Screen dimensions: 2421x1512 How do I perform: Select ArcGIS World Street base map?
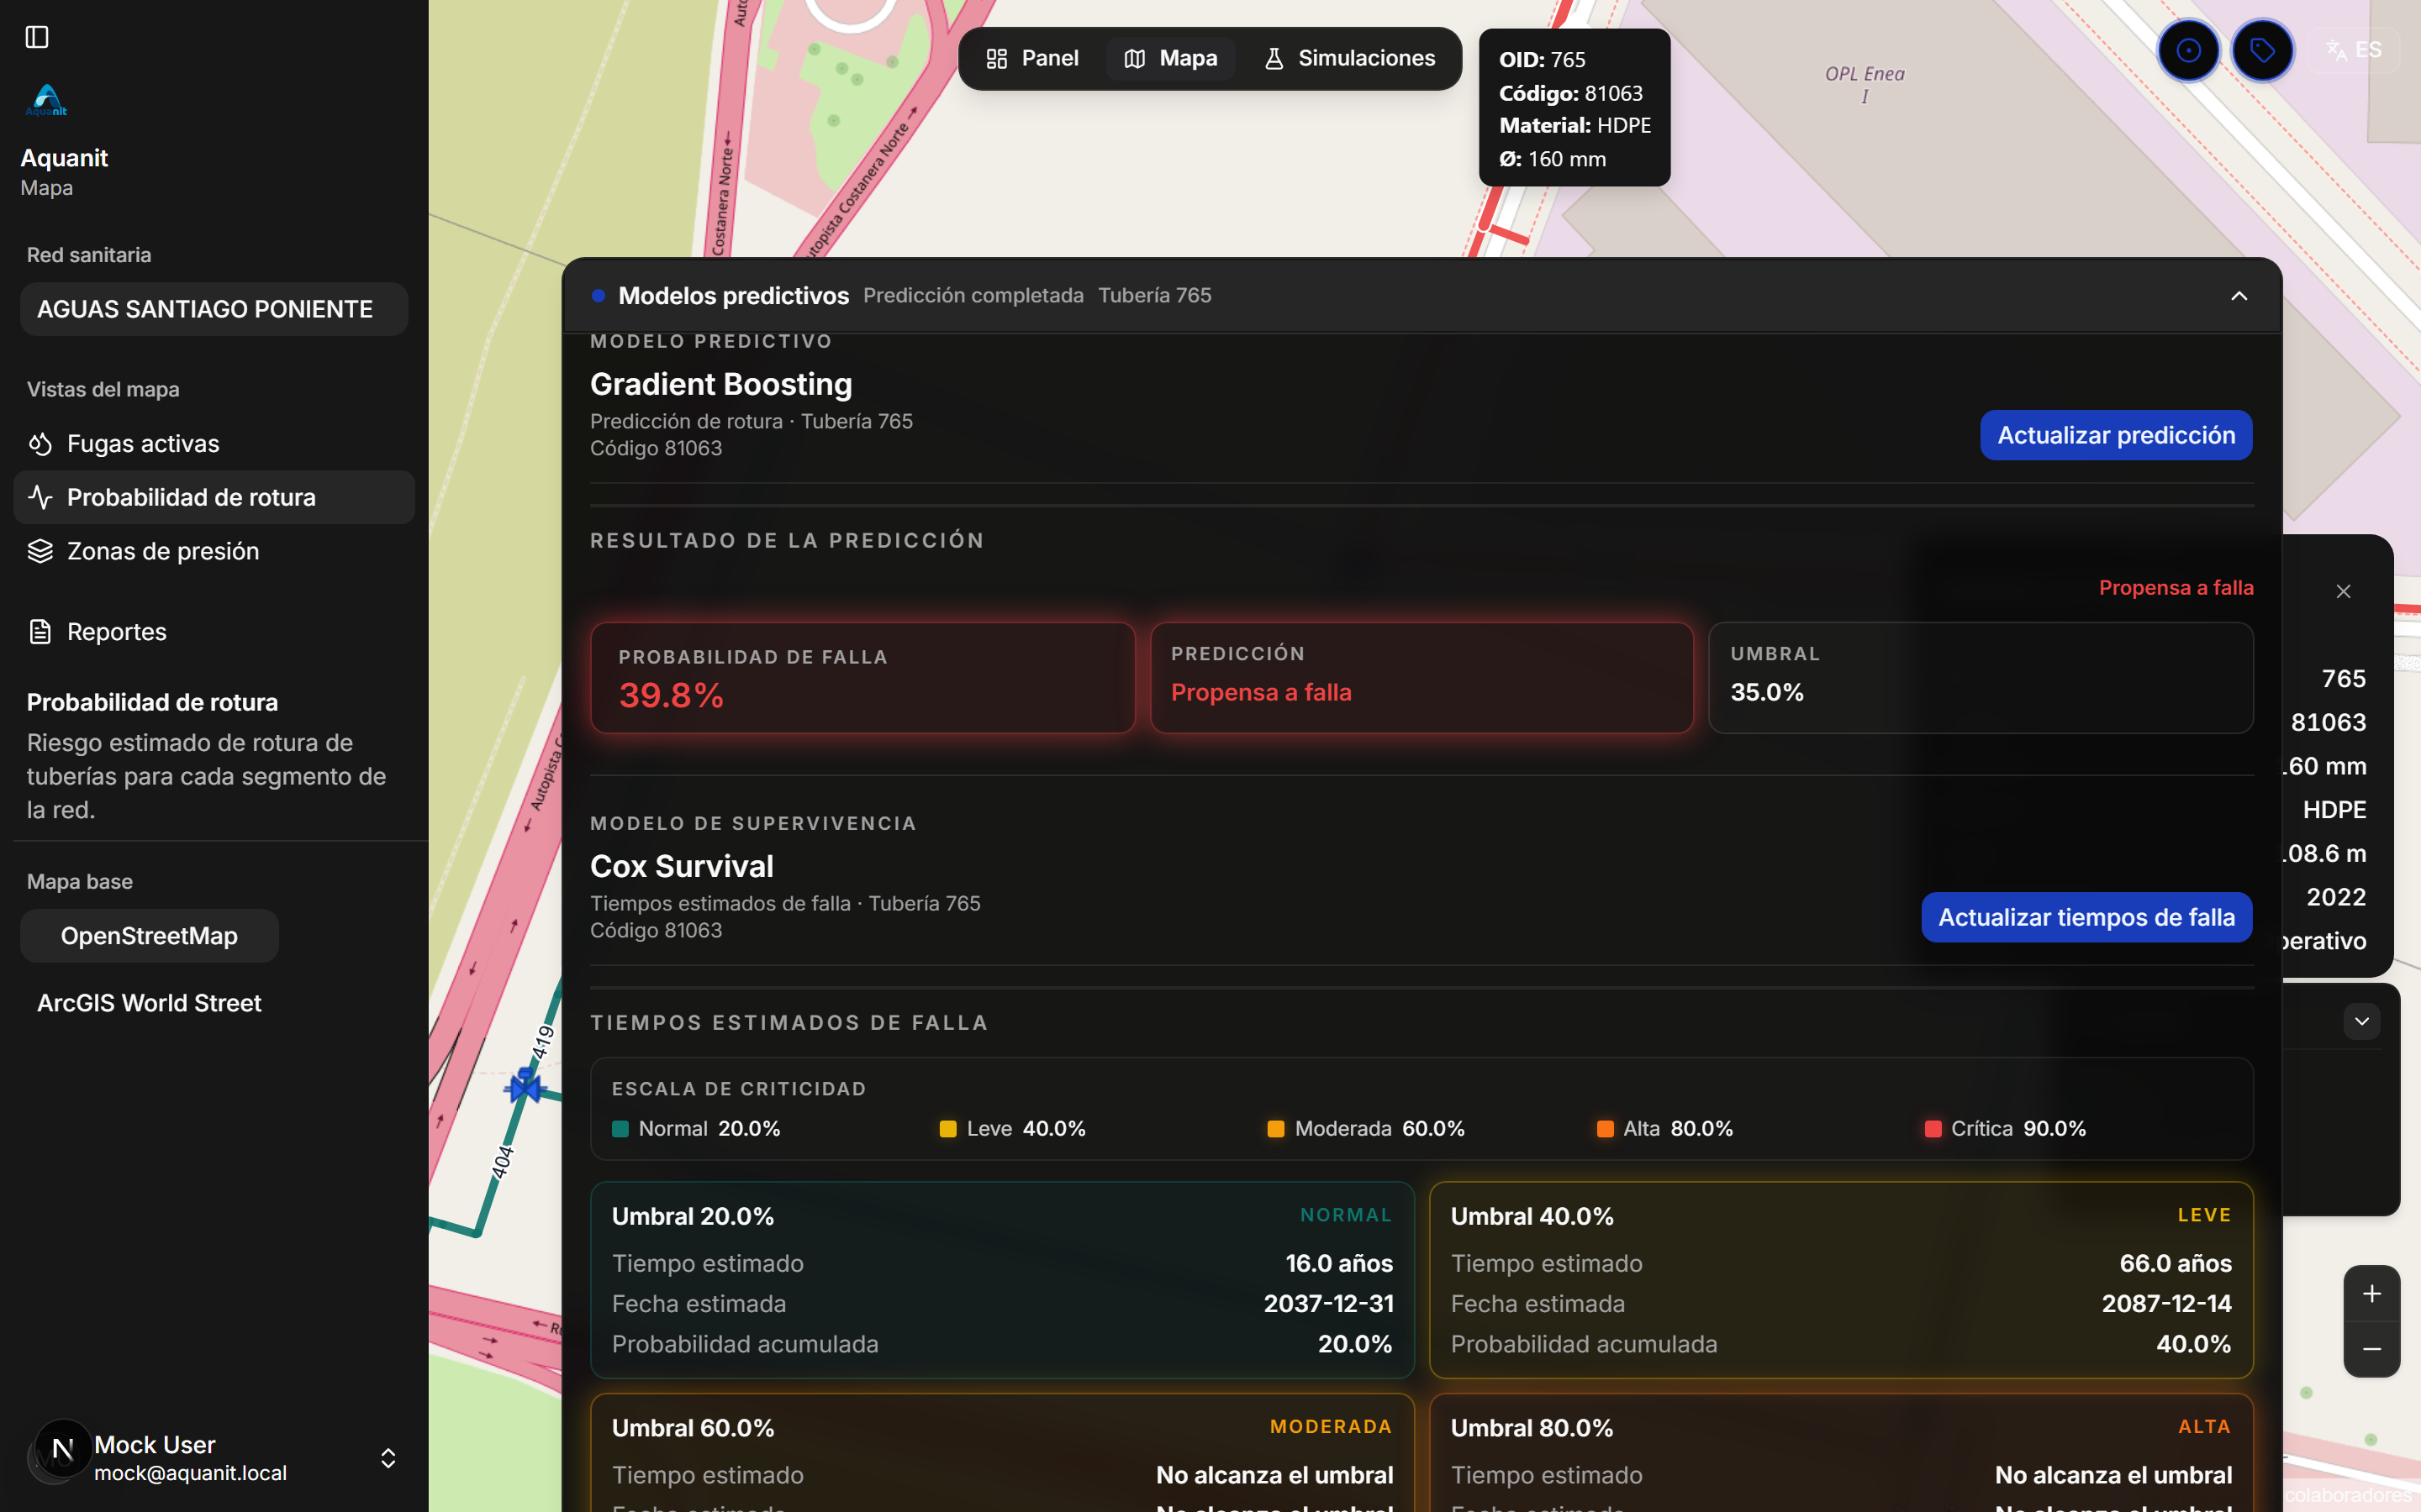[x=149, y=1003]
